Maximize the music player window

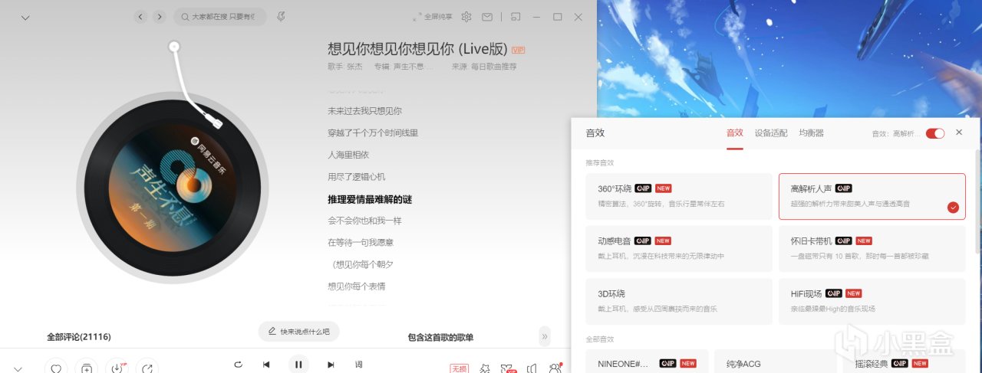click(x=558, y=17)
